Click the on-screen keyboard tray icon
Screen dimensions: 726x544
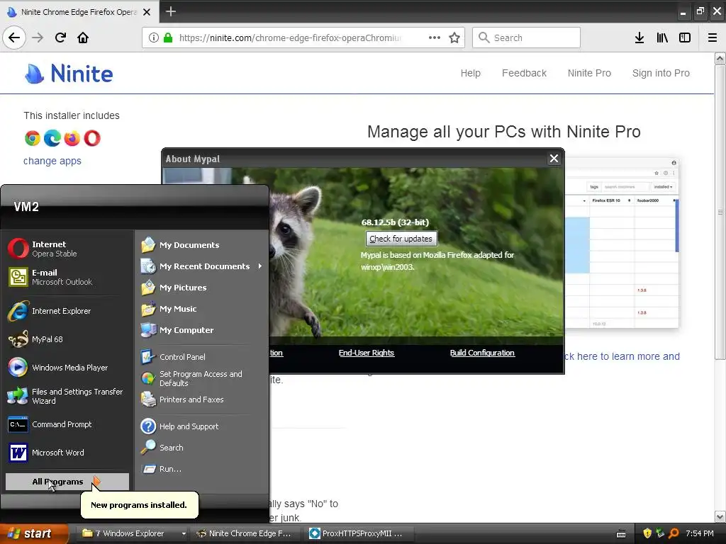point(621,534)
